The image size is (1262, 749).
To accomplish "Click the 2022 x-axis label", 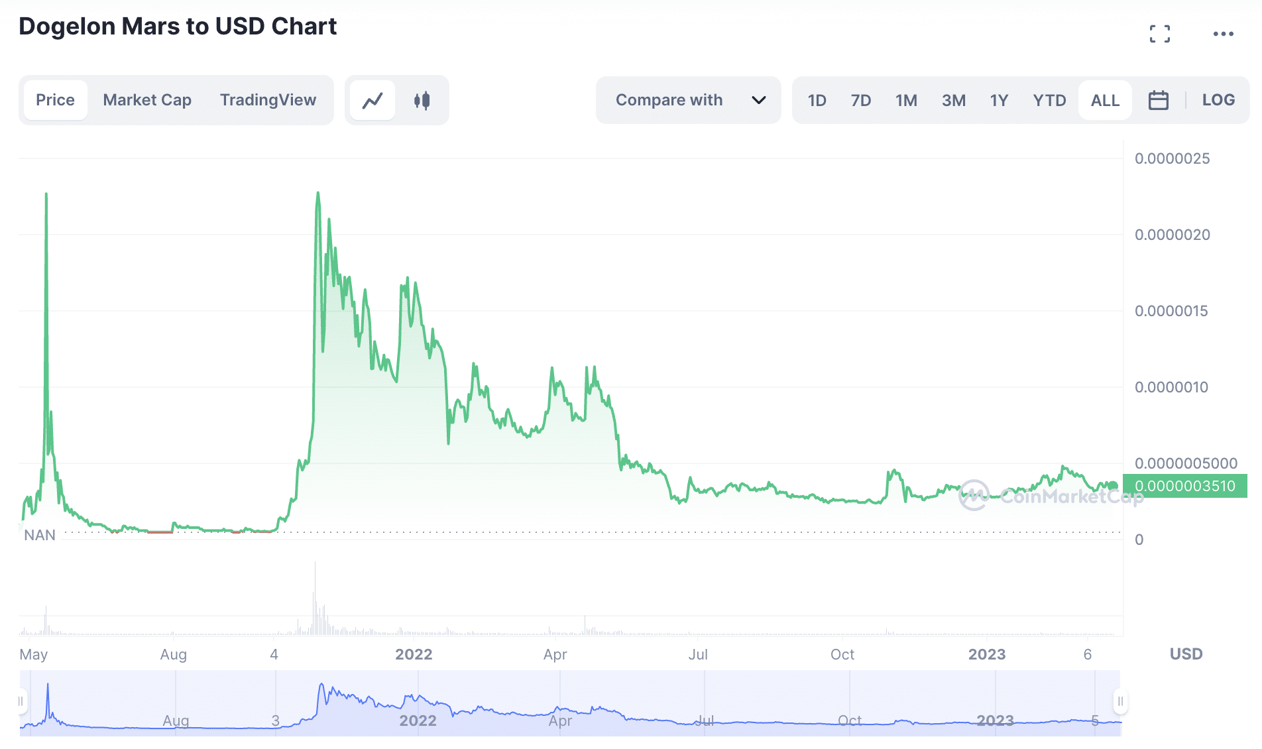I will 414,654.
